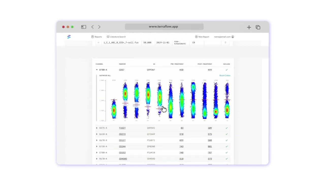This screenshot has height=182, width=325.
Task: Select the rightmost density plot labeled 10
Action: click(x=227, y=100)
